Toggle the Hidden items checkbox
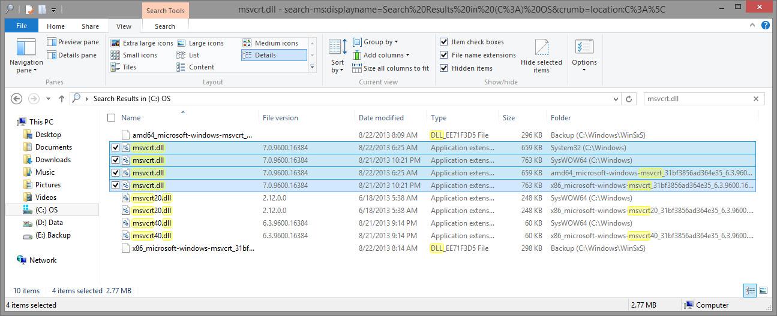The height and width of the screenshot is (316, 777). click(444, 68)
